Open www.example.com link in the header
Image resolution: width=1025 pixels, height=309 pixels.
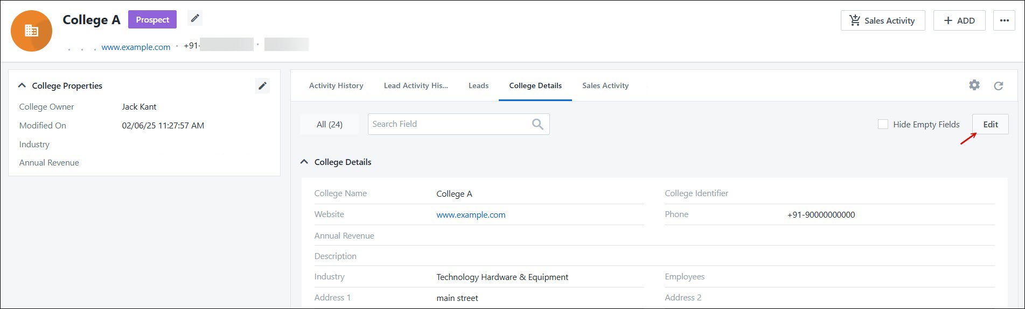pyautogui.click(x=136, y=47)
